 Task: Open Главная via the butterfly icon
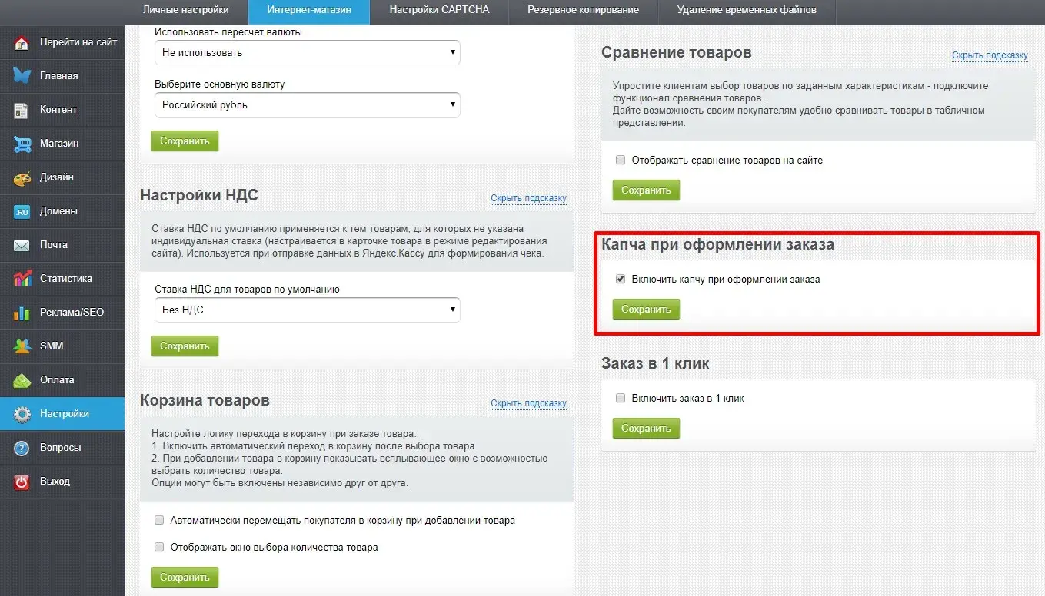tap(22, 76)
